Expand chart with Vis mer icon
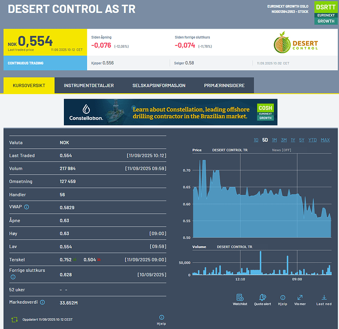The height and width of the screenshot is (329, 339). [300, 297]
